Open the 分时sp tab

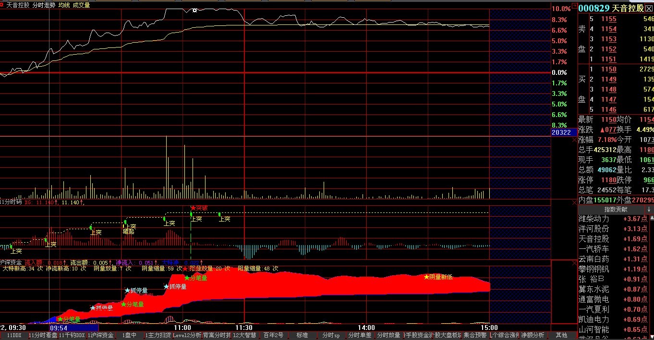click(x=331, y=335)
